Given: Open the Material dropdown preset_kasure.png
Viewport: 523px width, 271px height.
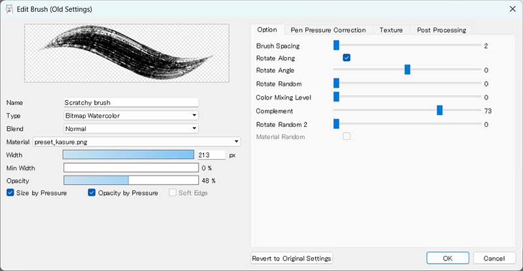Looking at the screenshot, I should [x=137, y=141].
